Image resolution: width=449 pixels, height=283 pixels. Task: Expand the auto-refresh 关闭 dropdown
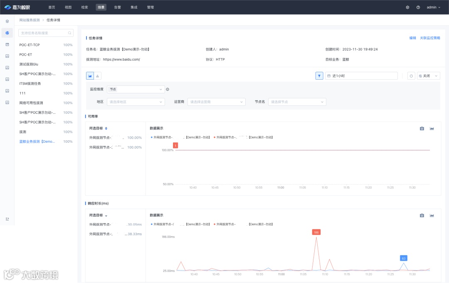click(x=428, y=76)
